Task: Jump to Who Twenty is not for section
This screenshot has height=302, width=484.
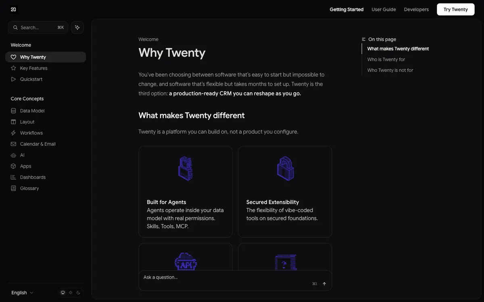Action: (x=390, y=70)
